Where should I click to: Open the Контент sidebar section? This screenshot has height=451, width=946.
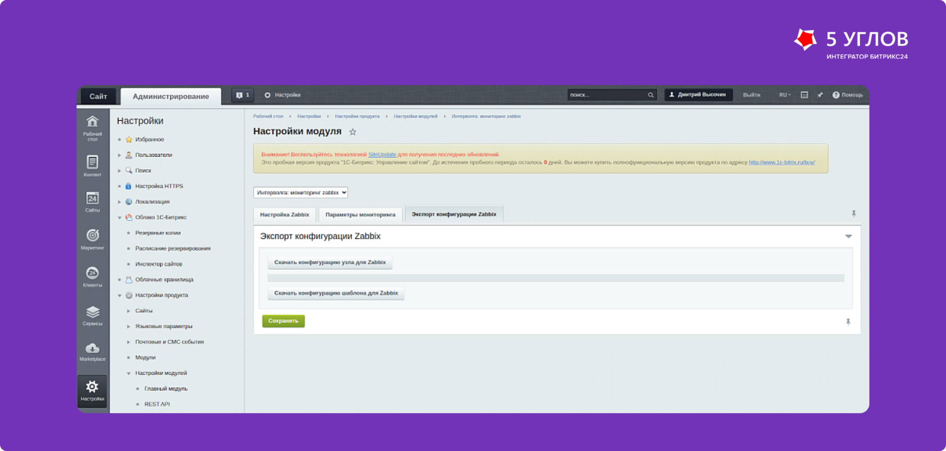coord(92,166)
